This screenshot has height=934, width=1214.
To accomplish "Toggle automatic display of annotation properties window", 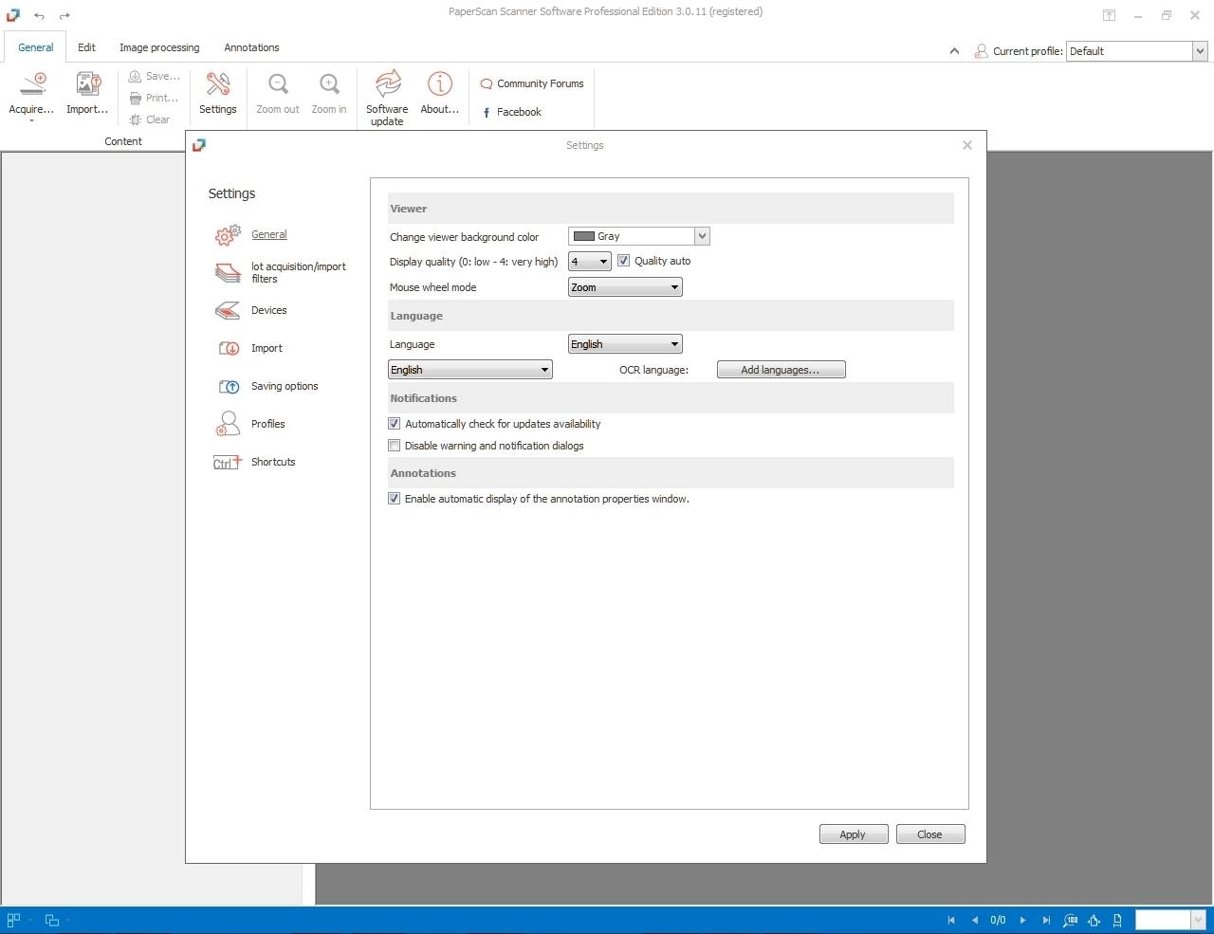I will click(395, 499).
